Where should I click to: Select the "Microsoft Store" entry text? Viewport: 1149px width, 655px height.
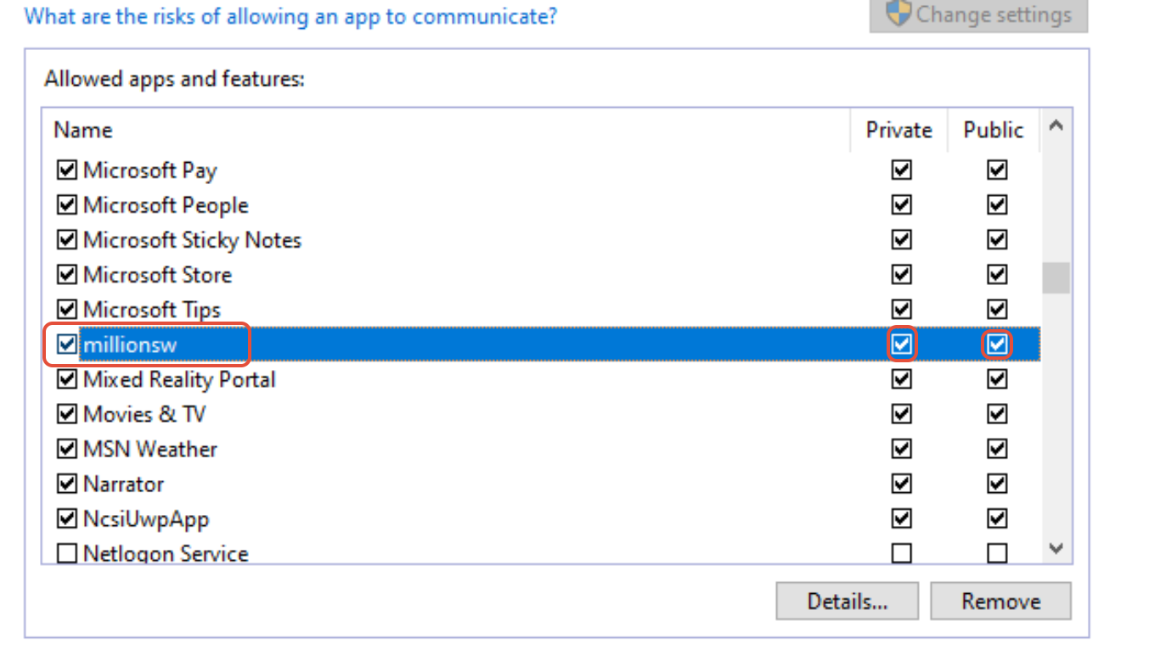(157, 275)
